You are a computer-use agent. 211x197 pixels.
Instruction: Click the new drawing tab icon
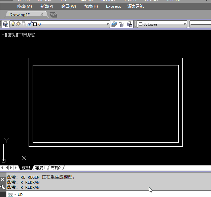tap(54, 15)
